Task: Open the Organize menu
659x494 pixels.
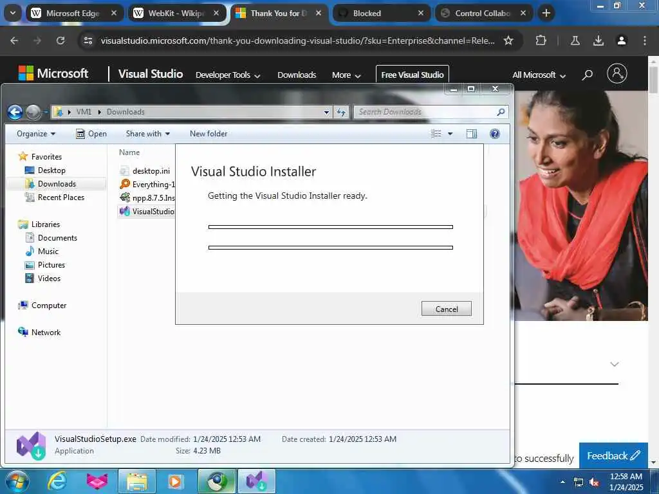Action: coord(36,134)
